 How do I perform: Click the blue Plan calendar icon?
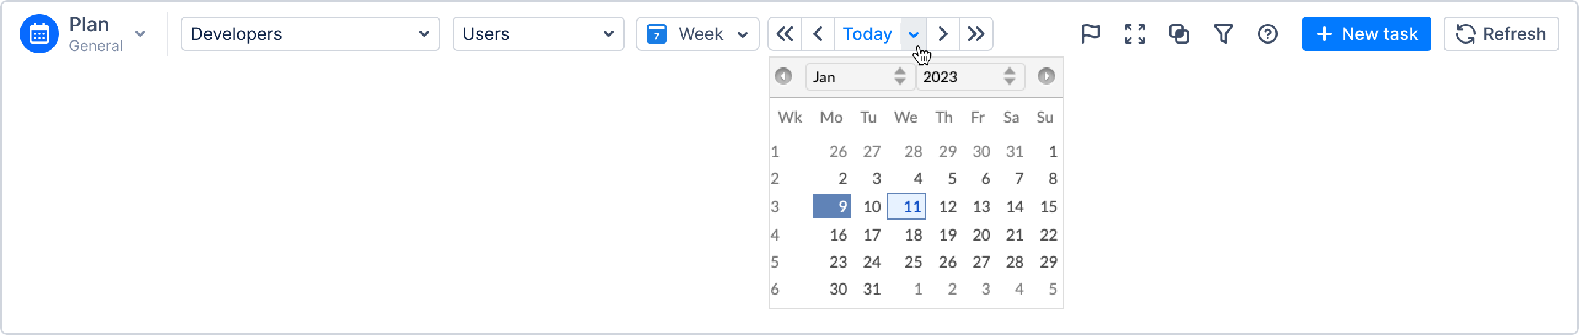(39, 34)
